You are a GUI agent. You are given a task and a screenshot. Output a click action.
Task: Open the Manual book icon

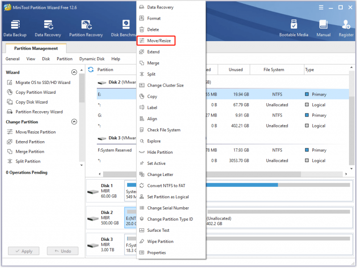pos(323,28)
